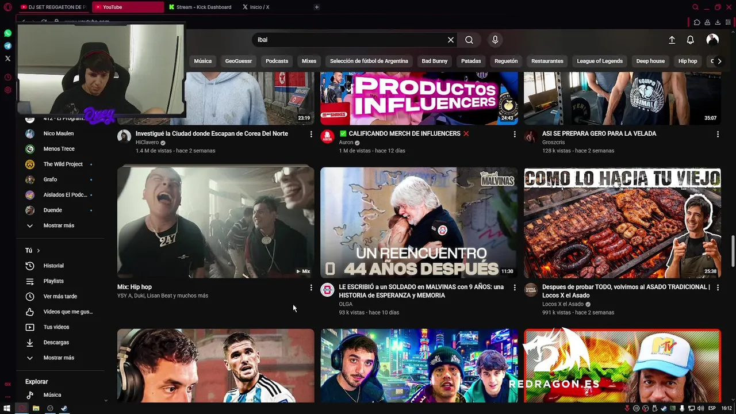This screenshot has height=414, width=736.
Task: Filter by GeoGuessr chip
Action: tap(239, 61)
